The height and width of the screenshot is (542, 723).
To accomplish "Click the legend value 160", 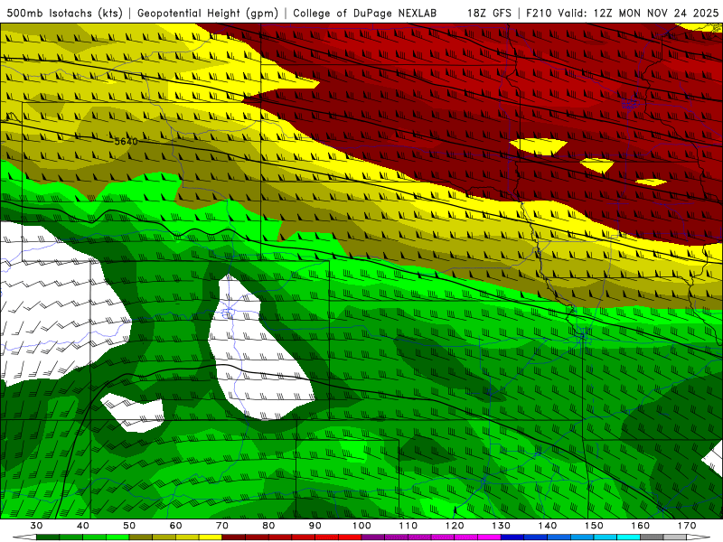I will 641,526.
